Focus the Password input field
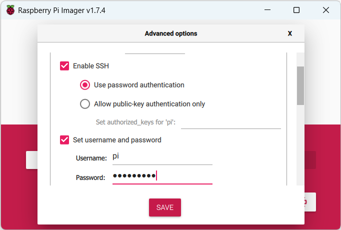The width and height of the screenshot is (341, 230). [162, 176]
